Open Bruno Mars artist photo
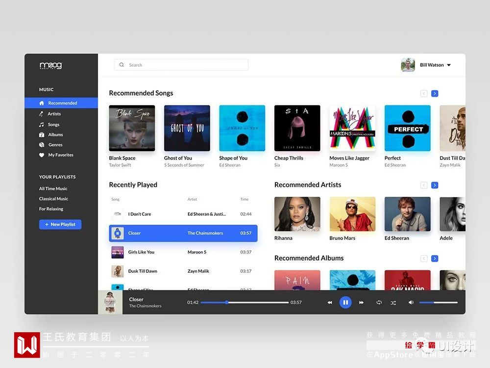This screenshot has height=368, width=490. click(x=352, y=214)
